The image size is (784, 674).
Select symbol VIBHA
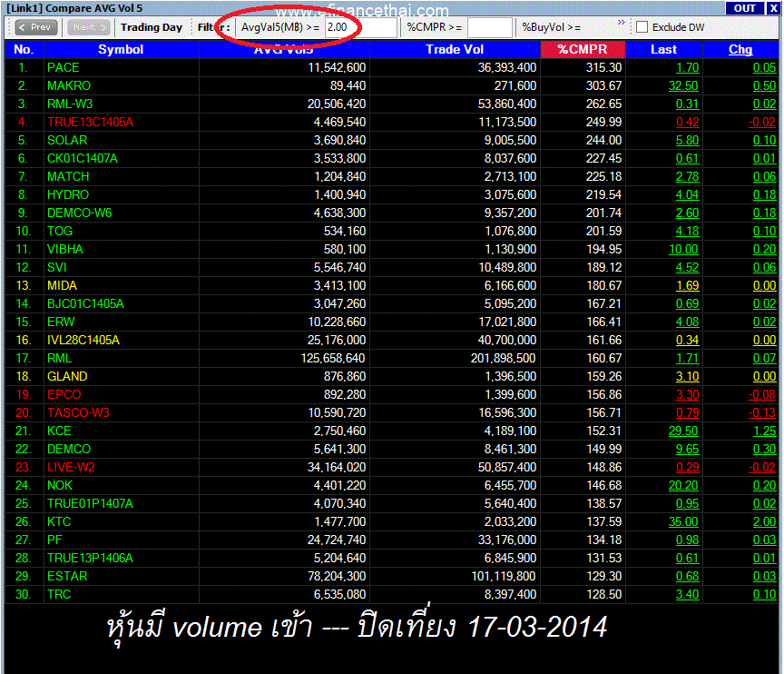coord(65,249)
